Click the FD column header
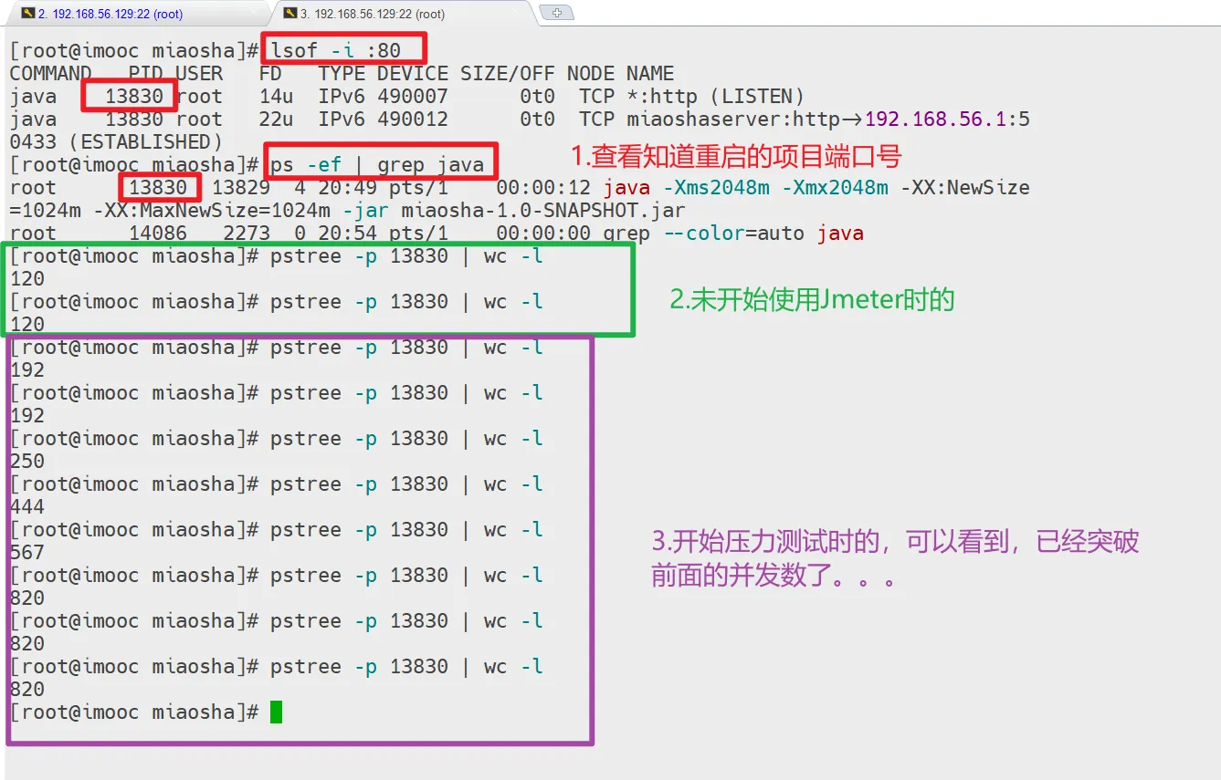 [270, 74]
